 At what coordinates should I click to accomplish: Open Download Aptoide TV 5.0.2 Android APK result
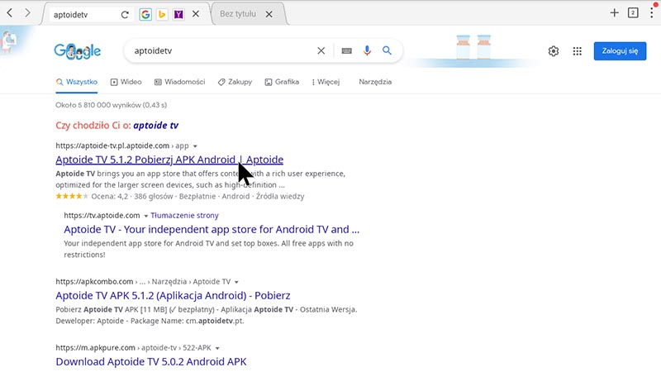(x=151, y=361)
